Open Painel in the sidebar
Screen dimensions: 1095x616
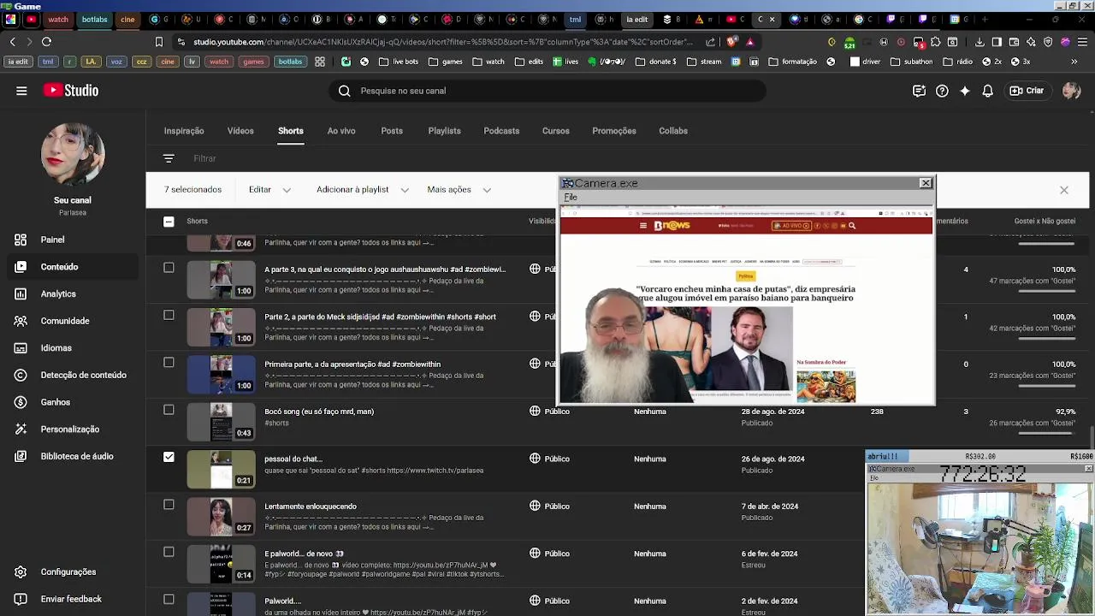tap(73, 240)
